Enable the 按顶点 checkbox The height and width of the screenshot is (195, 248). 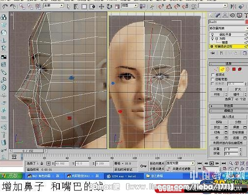(213, 75)
